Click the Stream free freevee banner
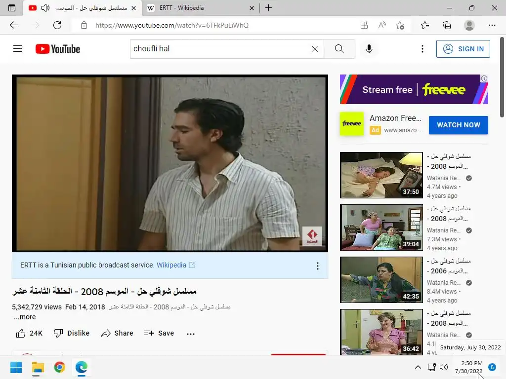Screen dimensions: 506x379 tap(414, 89)
